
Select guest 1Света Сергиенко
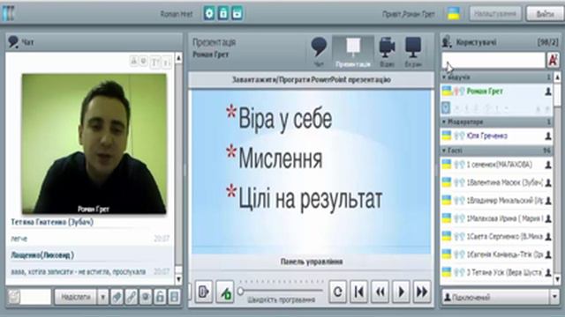[496, 237]
